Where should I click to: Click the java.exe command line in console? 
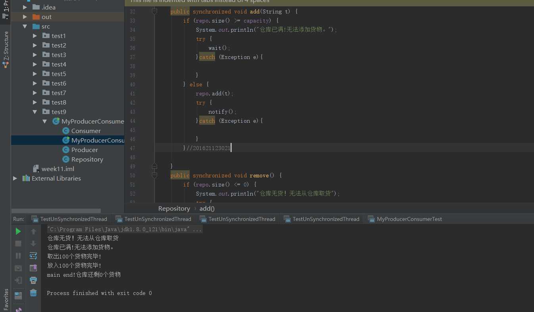[x=125, y=229]
